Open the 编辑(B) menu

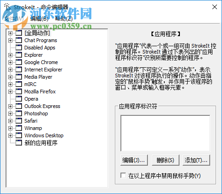point(39,19)
